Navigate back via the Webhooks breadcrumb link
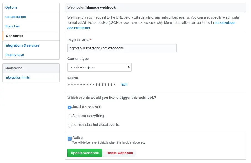This screenshot has height=163, width=251. coord(75,7)
